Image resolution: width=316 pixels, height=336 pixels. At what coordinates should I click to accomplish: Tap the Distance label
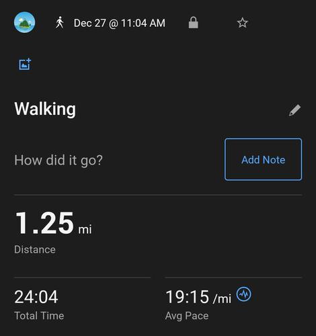point(35,249)
